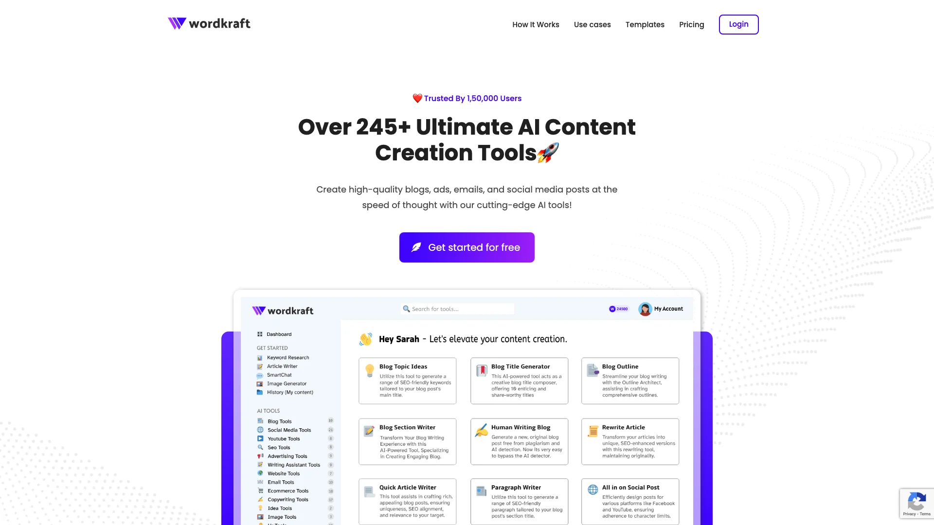Click the Pricing navigation tab
934x525 pixels.
coord(692,24)
